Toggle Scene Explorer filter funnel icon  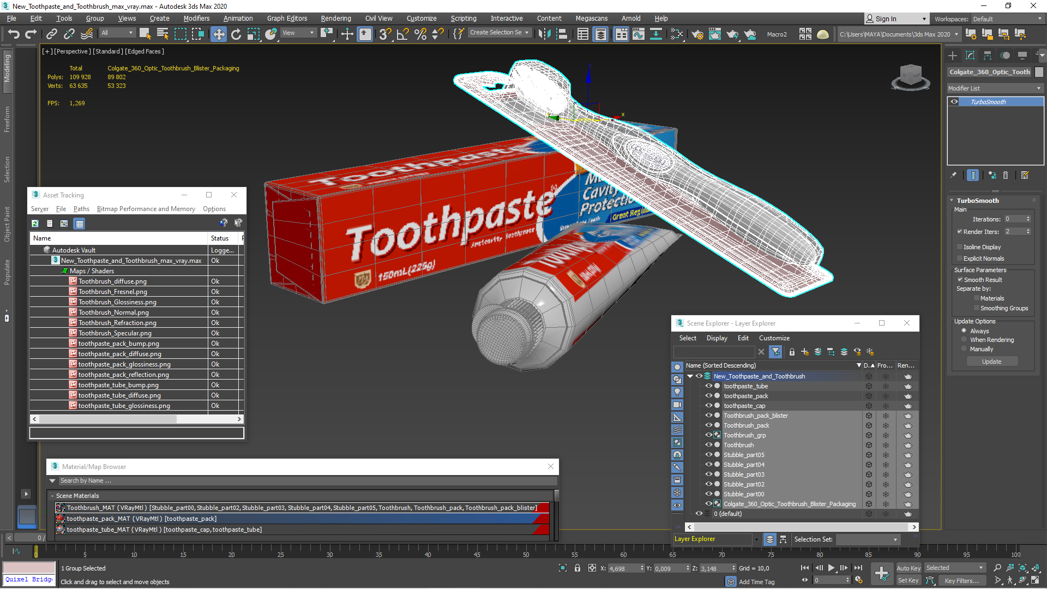click(x=775, y=352)
